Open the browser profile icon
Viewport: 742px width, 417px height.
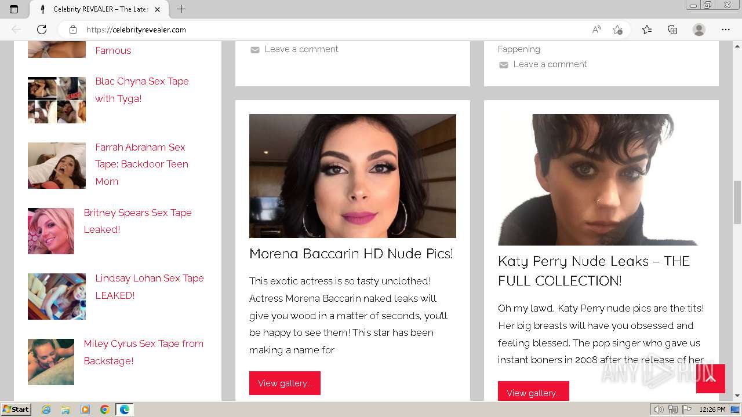(699, 30)
